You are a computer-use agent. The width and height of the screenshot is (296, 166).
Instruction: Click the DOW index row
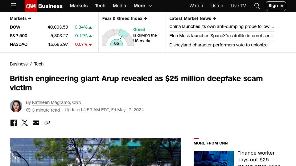[51, 27]
